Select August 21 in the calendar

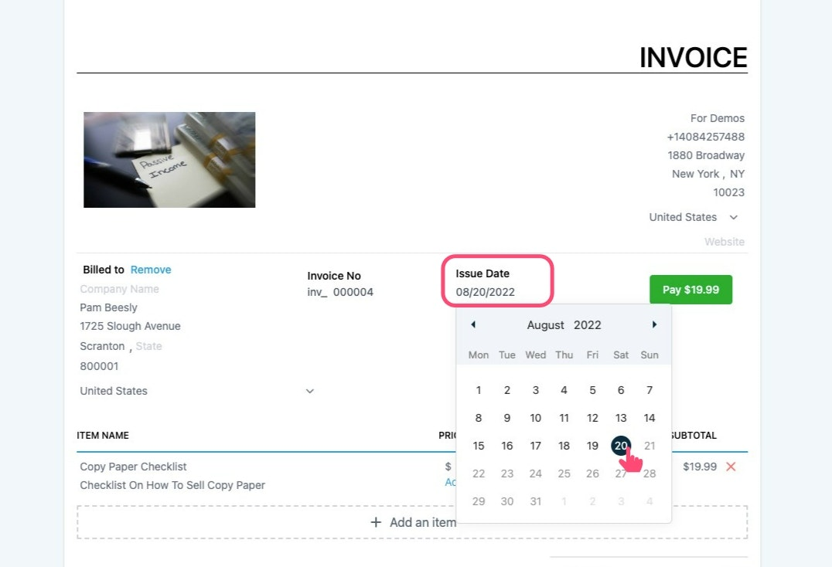650,446
